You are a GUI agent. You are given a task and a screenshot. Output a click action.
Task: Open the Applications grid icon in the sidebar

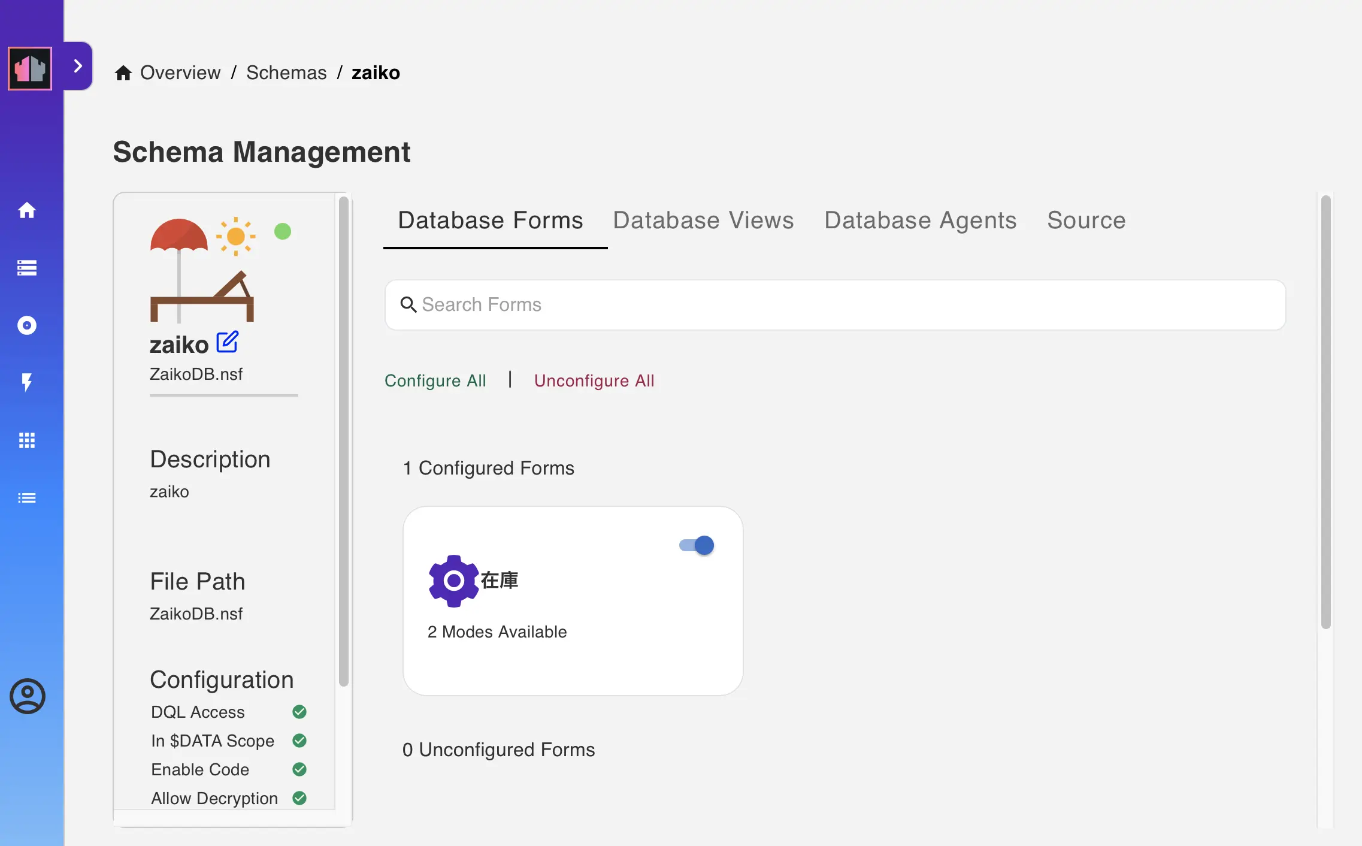point(27,440)
